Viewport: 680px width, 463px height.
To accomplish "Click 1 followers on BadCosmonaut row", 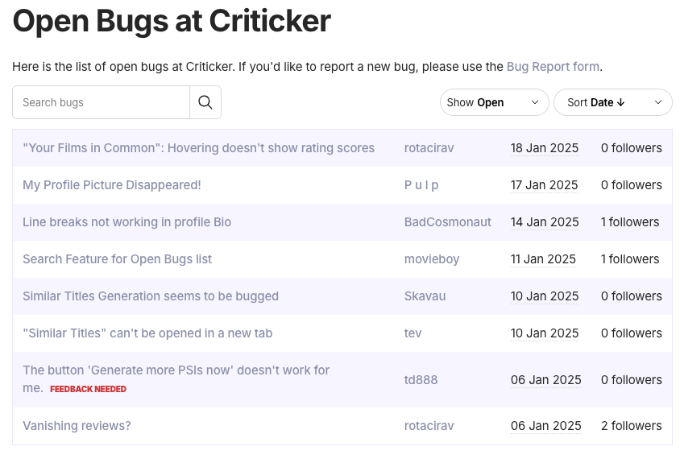I will point(630,222).
